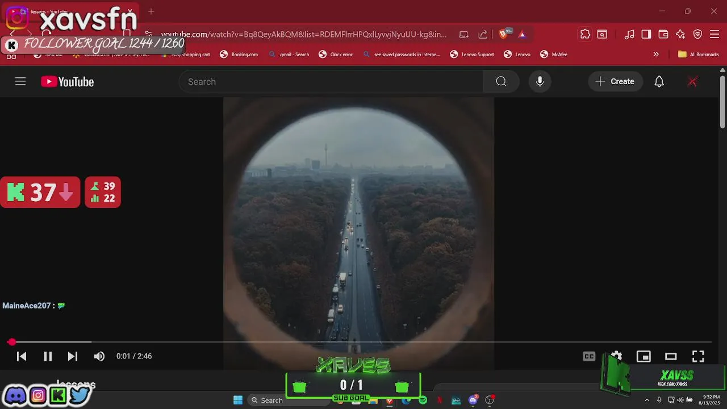Focus the YouTube Search input field
The image size is (727, 409).
(332, 81)
